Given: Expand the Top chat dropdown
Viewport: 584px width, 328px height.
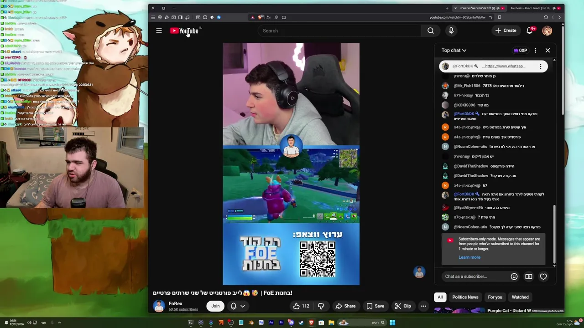Looking at the screenshot, I should tap(454, 50).
